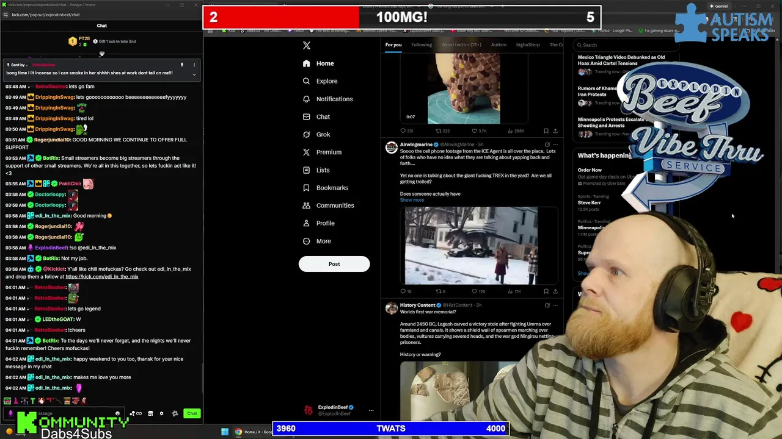This screenshot has width=782, height=439.
Task: Open the emoji picker in chat
Action: point(117,413)
